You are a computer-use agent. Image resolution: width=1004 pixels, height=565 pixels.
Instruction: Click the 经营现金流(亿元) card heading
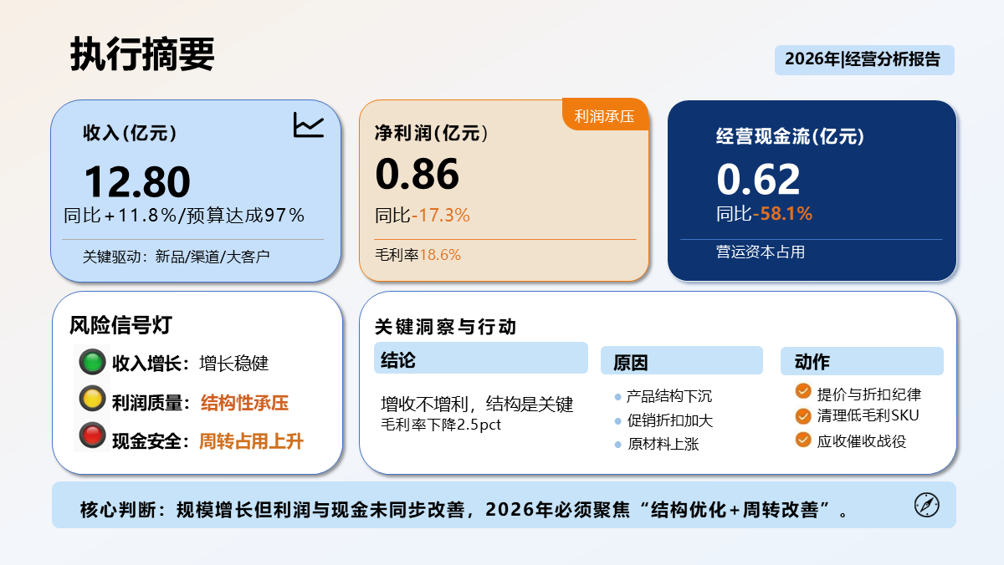pos(790,136)
